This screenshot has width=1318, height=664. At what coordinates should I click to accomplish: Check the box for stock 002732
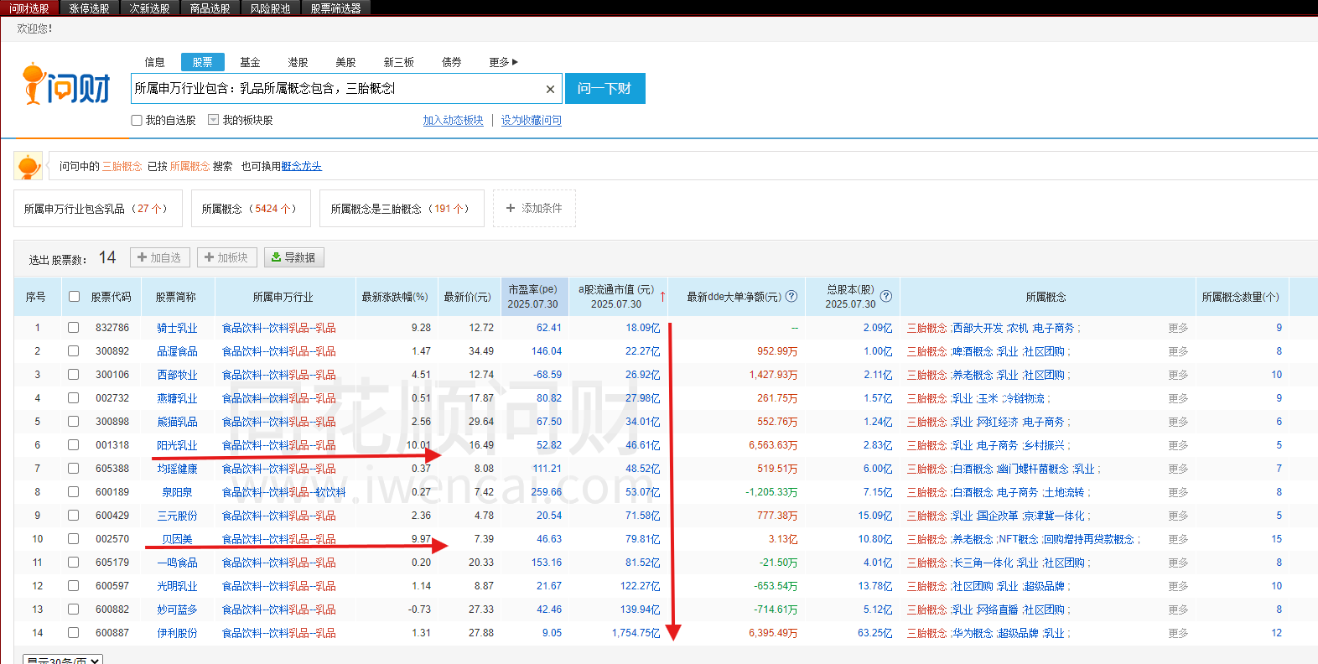[74, 398]
